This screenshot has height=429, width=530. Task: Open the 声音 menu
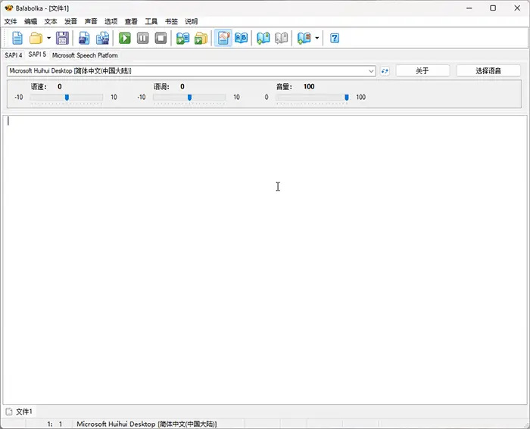[x=91, y=21]
